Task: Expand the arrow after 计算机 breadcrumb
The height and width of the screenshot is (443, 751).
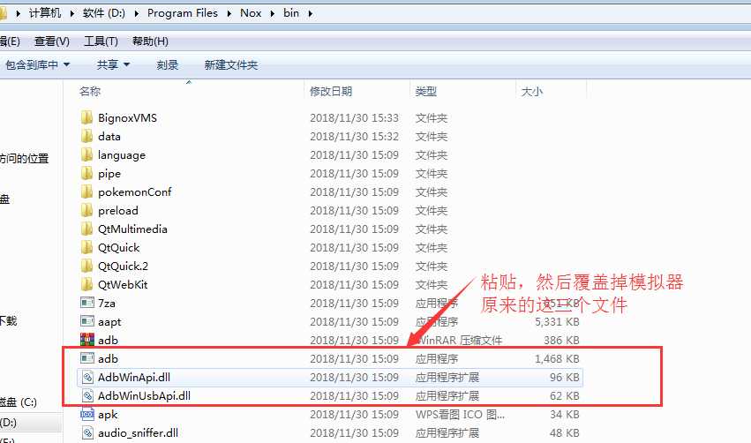Action: [71, 13]
